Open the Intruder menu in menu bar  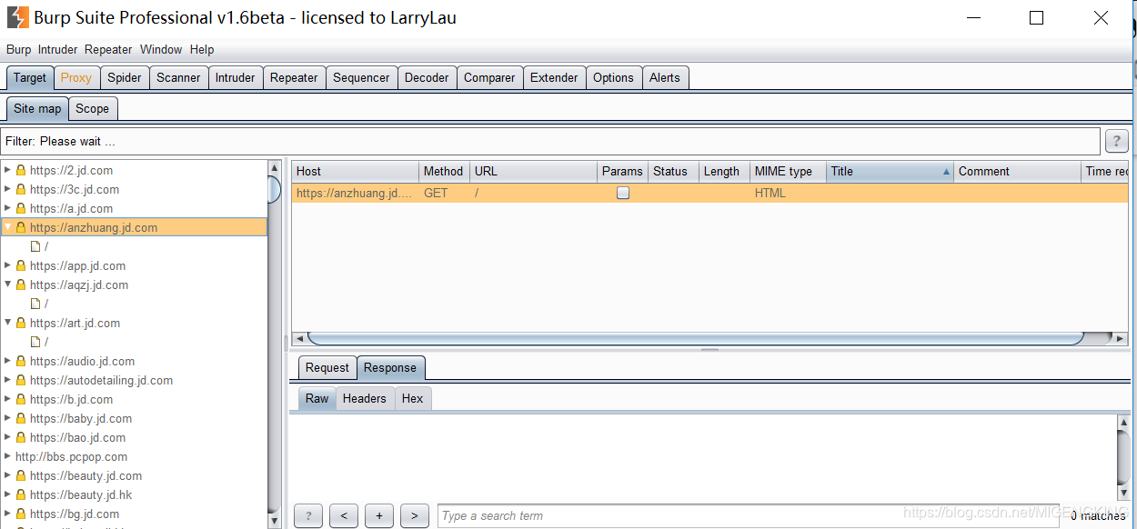pyautogui.click(x=57, y=49)
